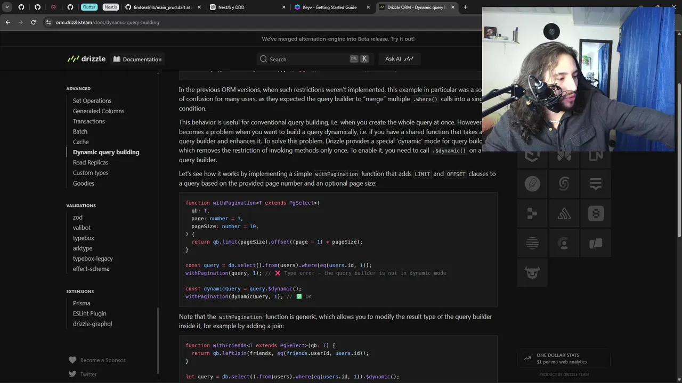Open arktype validation page

click(x=83, y=248)
